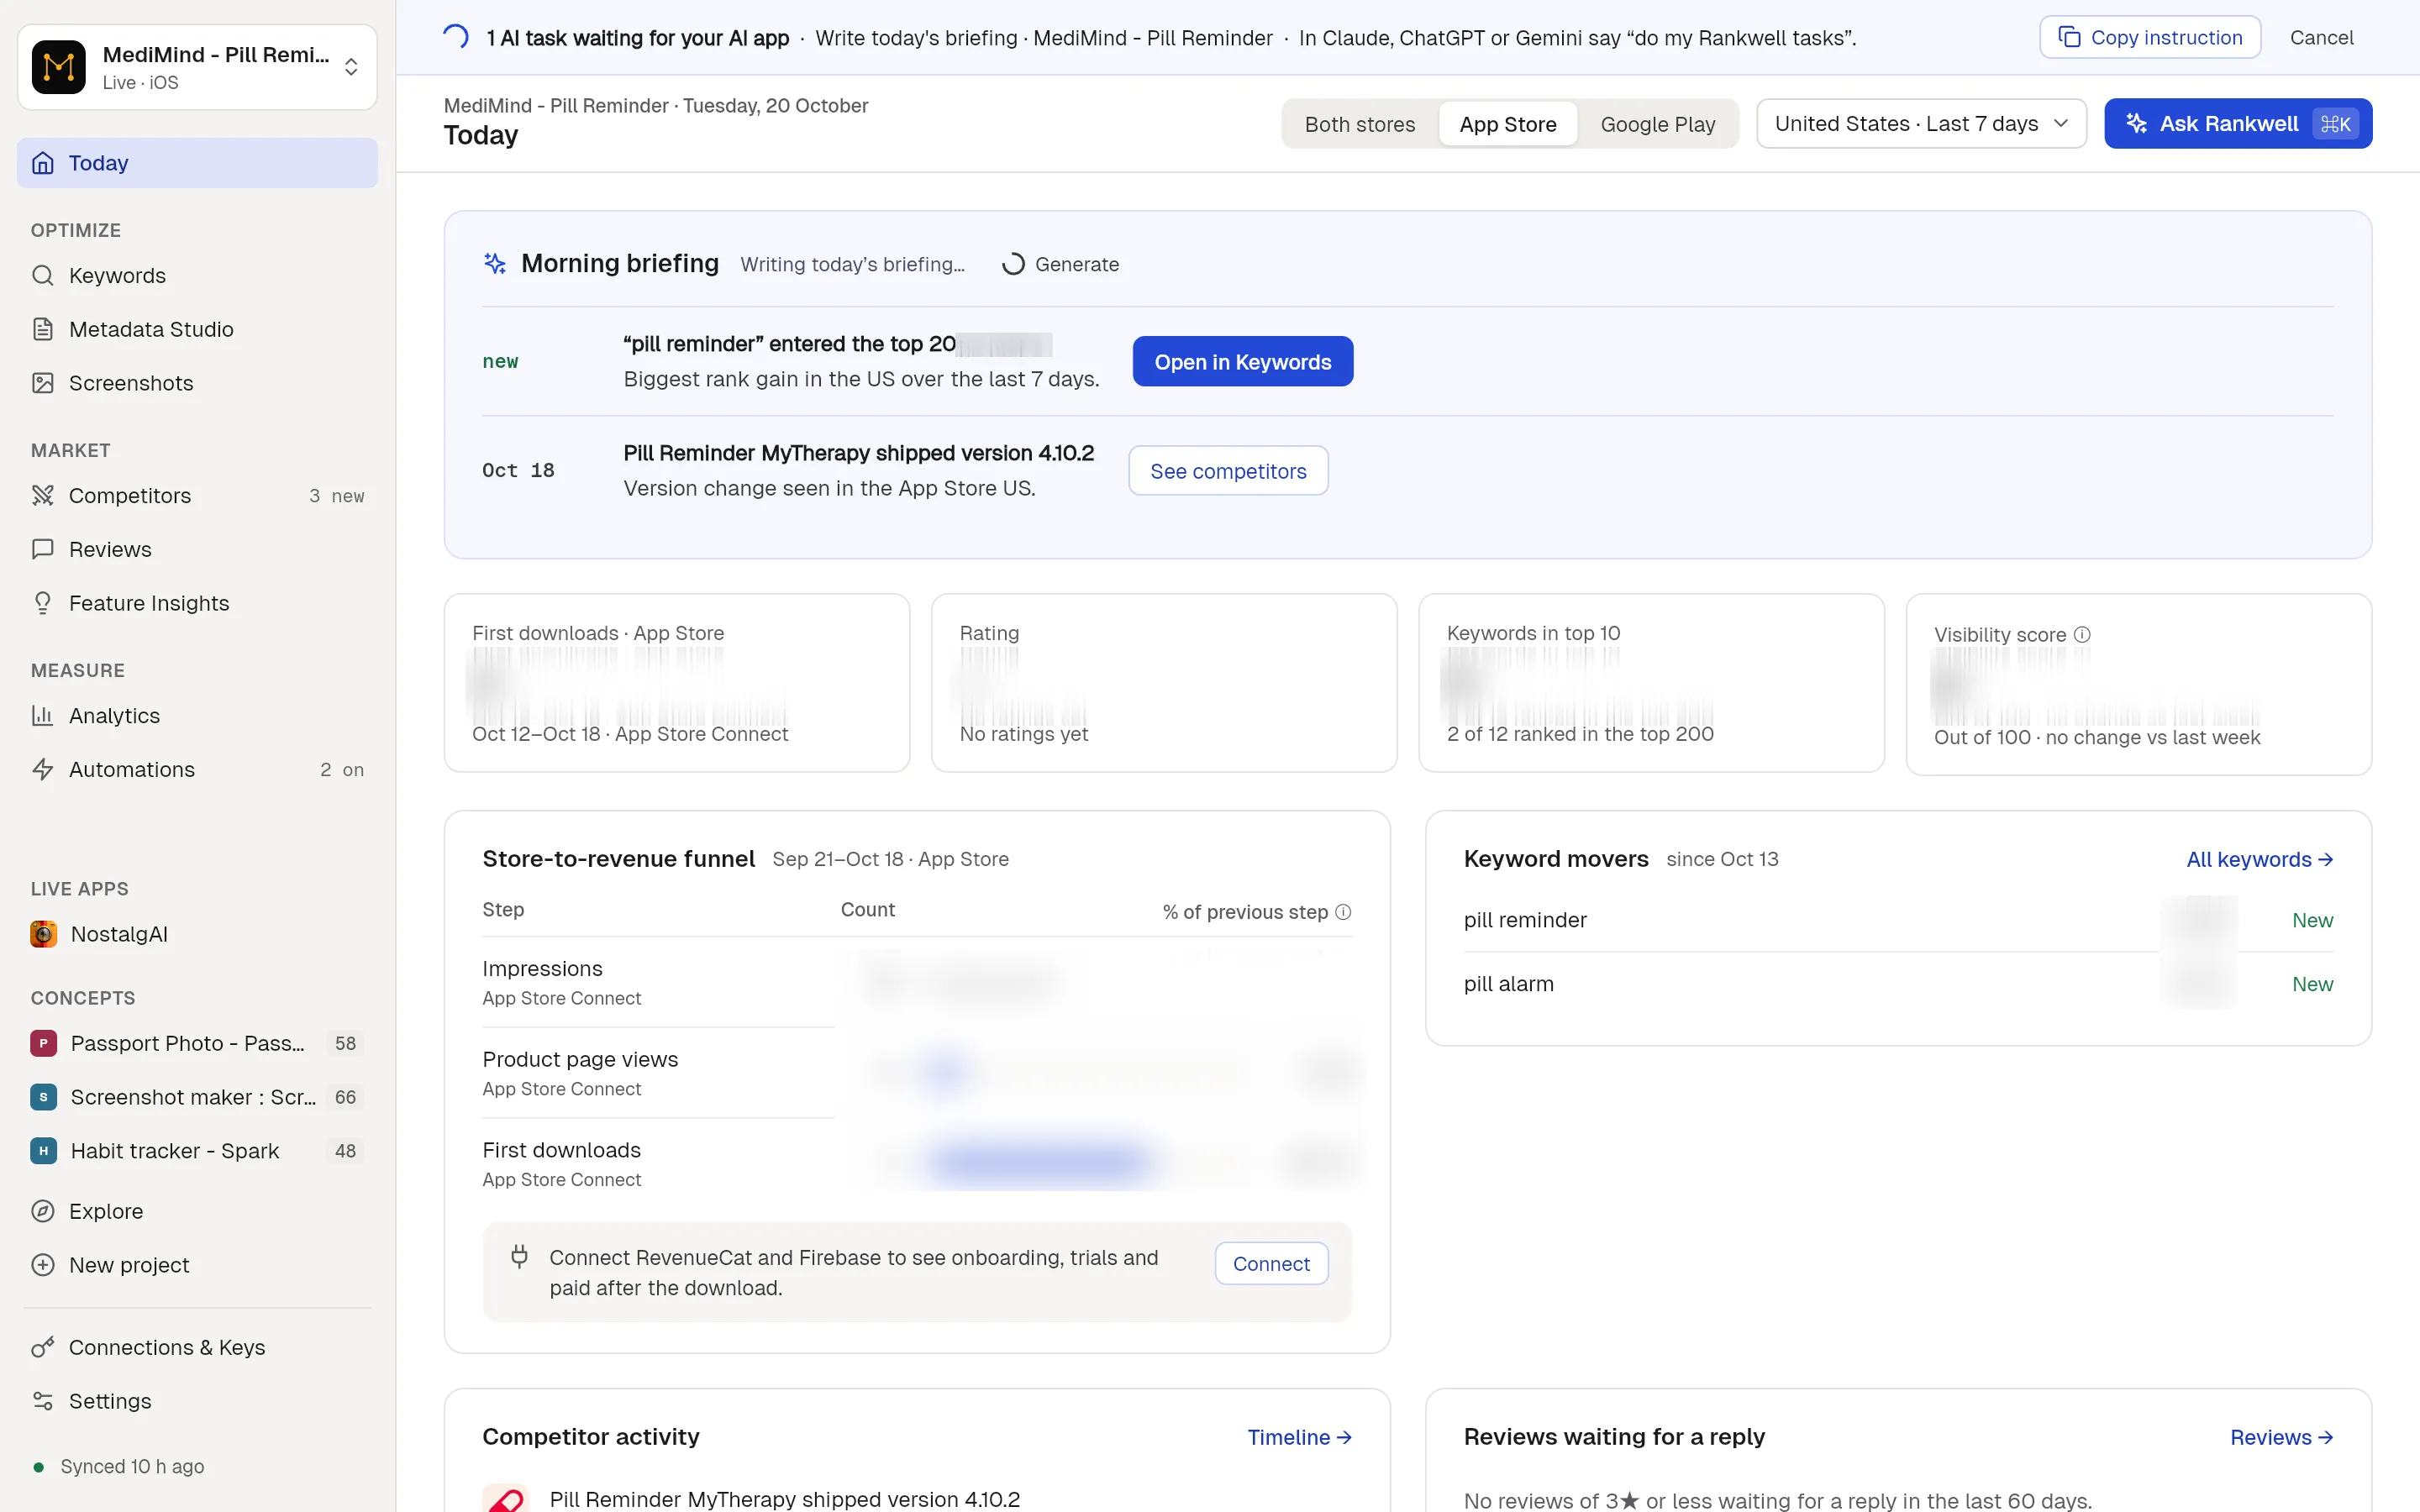Screen dimensions: 2420x1512
Task: Open the Habit tracker - Spark concept
Action: point(197,1151)
